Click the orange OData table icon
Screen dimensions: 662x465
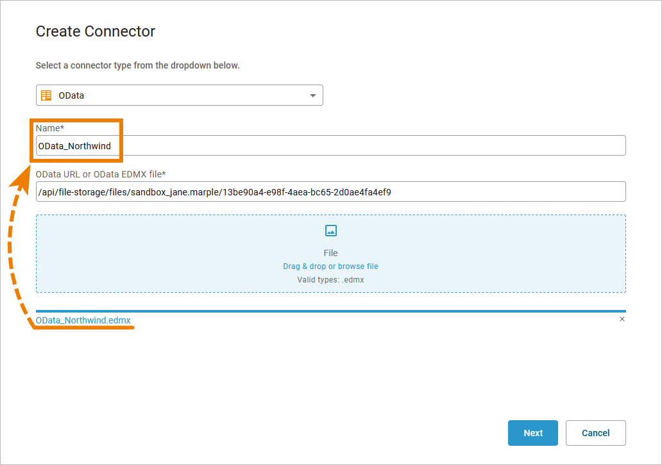(x=46, y=95)
